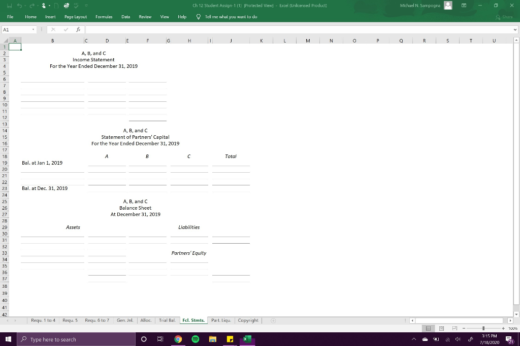Click the 'Total' column heading cell
The width and height of the screenshot is (520, 346).
tap(231, 156)
